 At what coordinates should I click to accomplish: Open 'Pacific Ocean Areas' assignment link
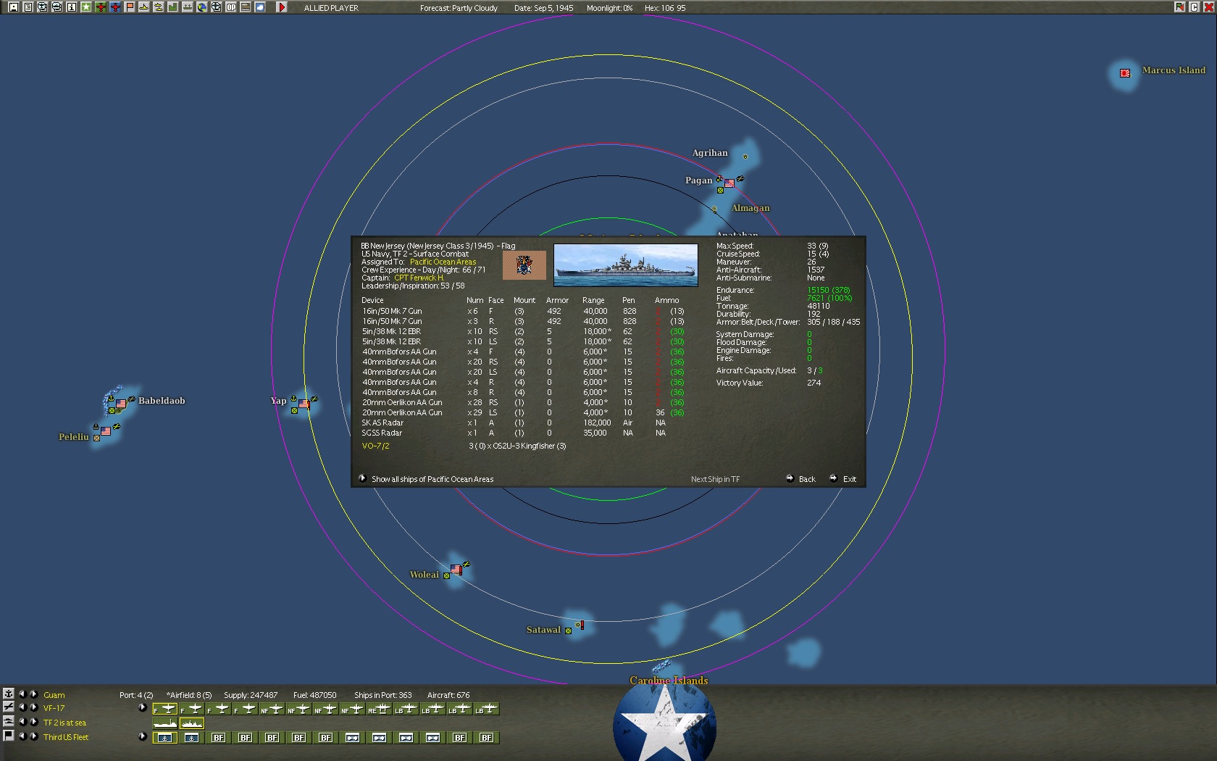443,262
